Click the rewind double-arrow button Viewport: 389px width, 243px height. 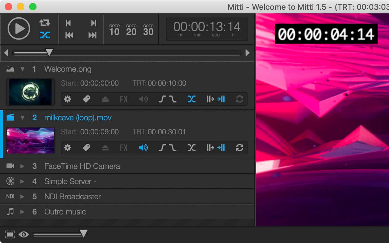click(x=69, y=36)
